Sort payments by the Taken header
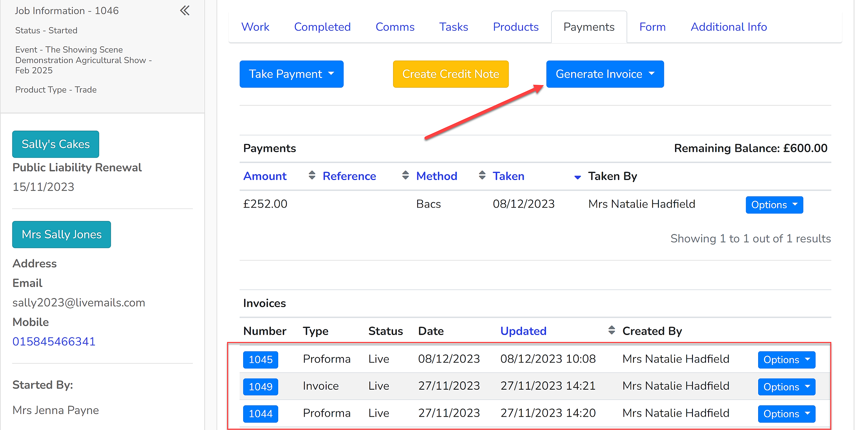The image size is (855, 430). pyautogui.click(x=508, y=176)
